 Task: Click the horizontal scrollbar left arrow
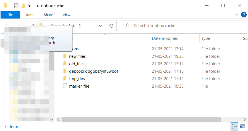click(59, 119)
